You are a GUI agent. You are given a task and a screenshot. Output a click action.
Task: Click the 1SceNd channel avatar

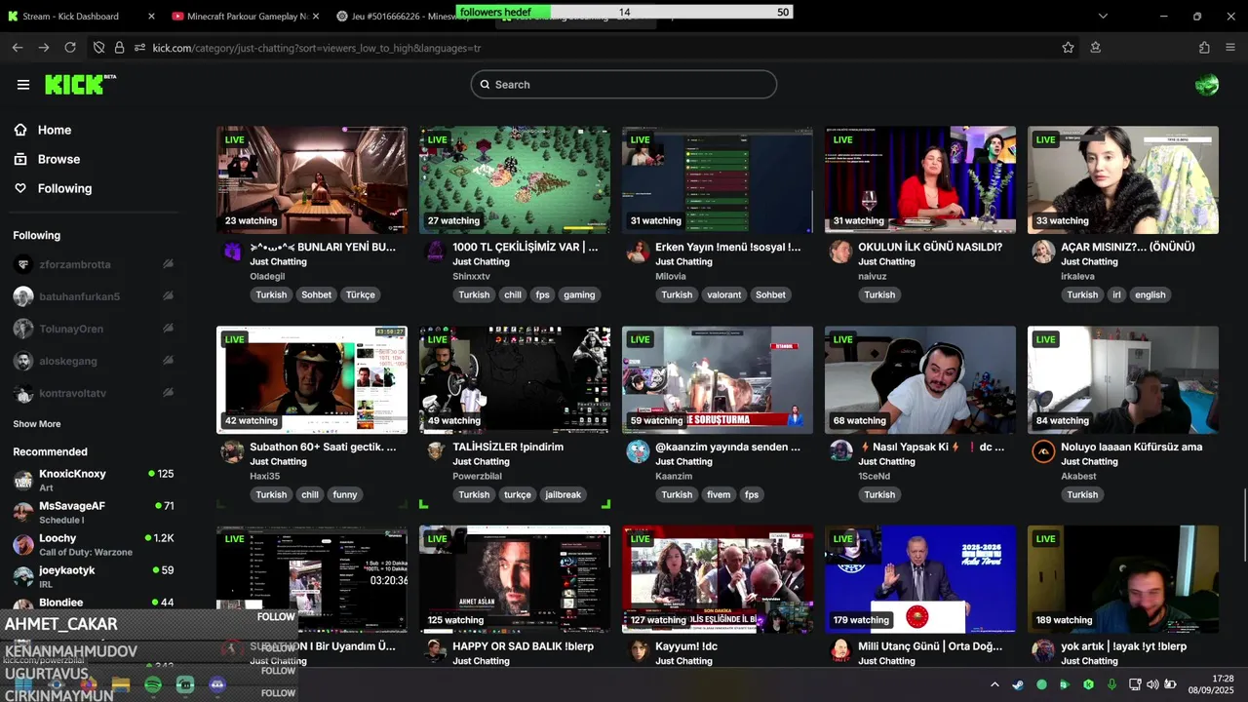tap(840, 451)
